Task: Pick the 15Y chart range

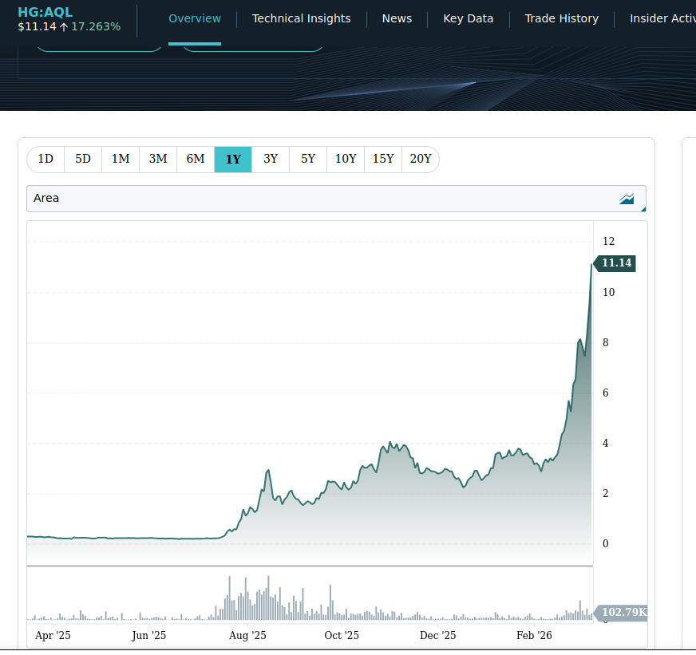Action: tap(383, 160)
